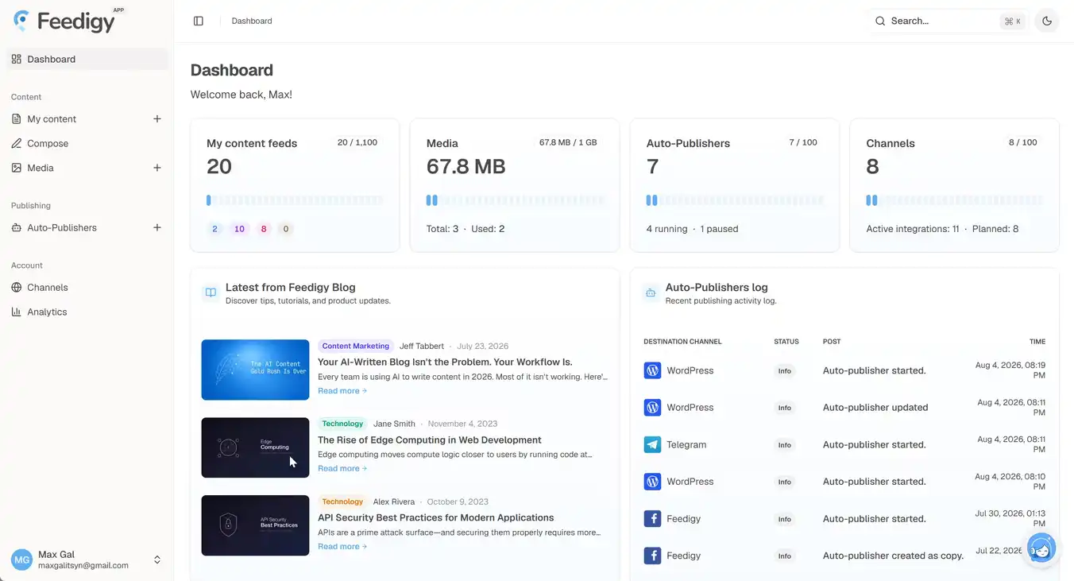The height and width of the screenshot is (581, 1074).
Task: Read more on the API Security article
Action: coord(342,547)
